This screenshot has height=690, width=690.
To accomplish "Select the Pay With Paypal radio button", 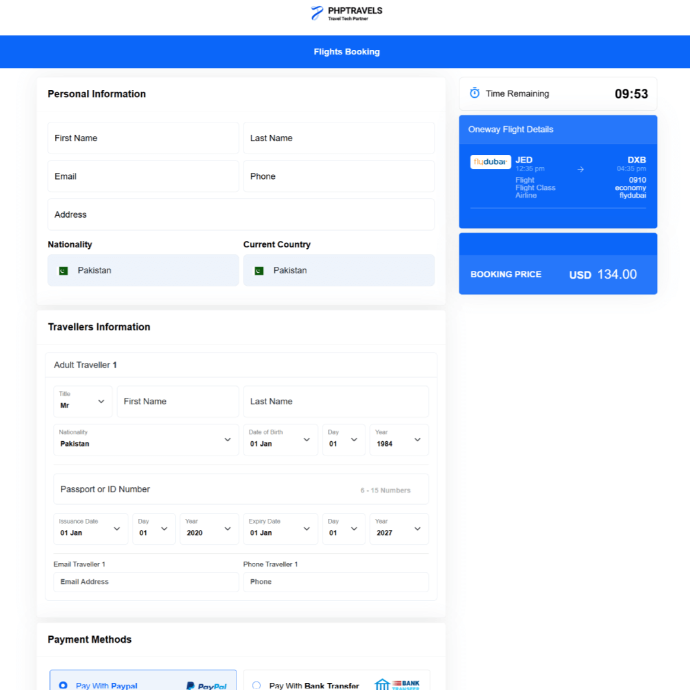I will point(63,685).
